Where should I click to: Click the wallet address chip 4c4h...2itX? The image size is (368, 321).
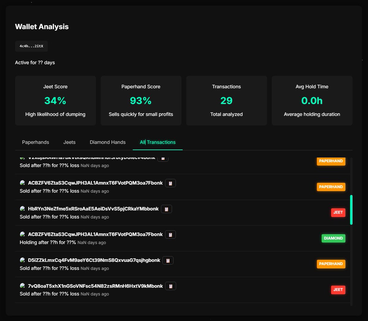click(31, 46)
